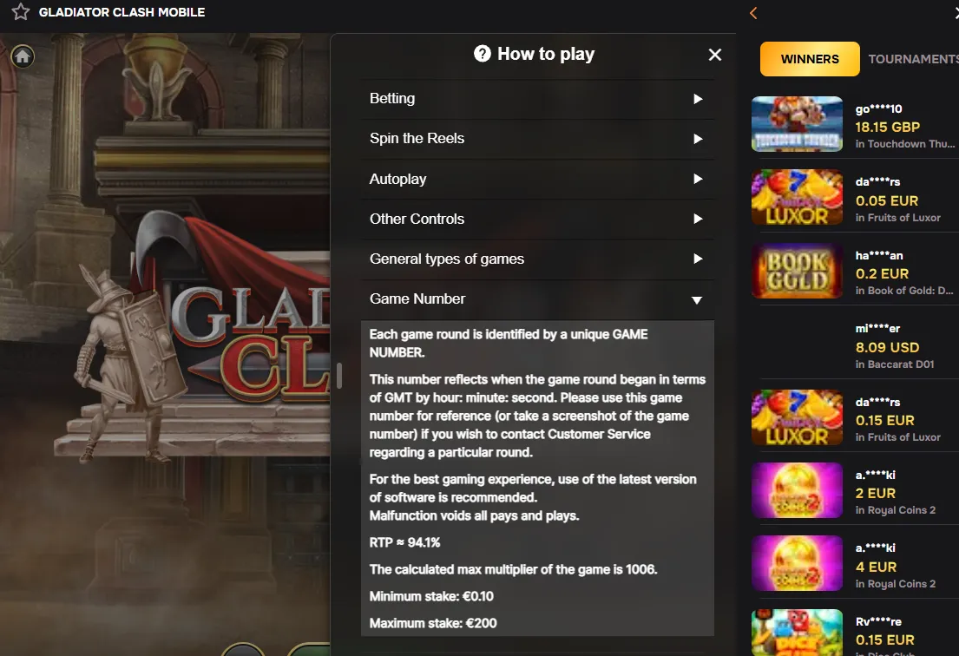The height and width of the screenshot is (656, 959).
Task: Click the Dice Club game thumbnail
Action: [x=797, y=633]
